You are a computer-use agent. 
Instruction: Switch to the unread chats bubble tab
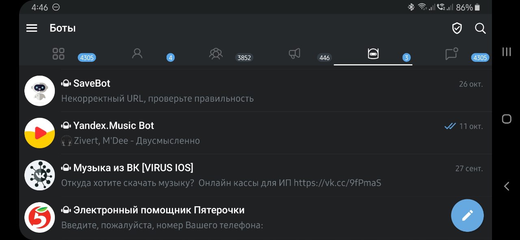452,54
